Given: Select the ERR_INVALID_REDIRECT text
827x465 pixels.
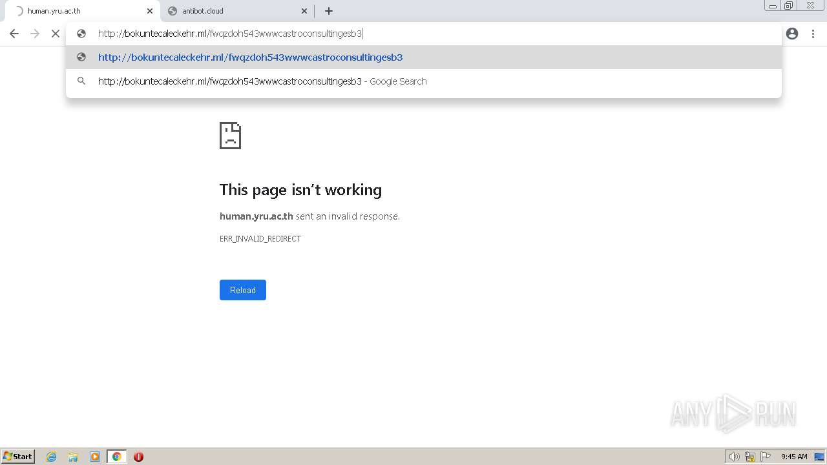Looking at the screenshot, I should [260, 239].
